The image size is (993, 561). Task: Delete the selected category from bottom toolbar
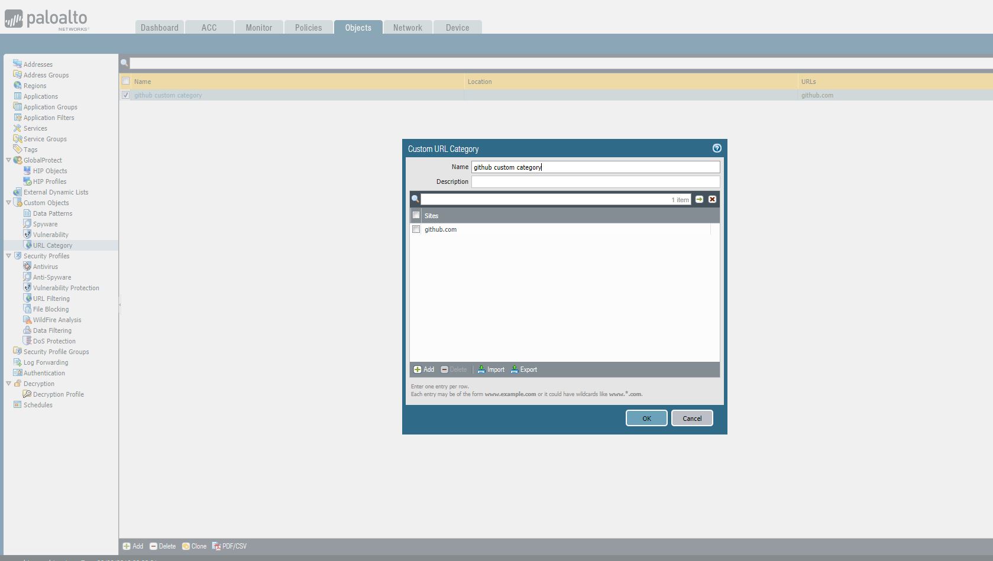point(163,546)
